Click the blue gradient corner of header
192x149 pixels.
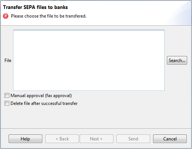[180, 12]
